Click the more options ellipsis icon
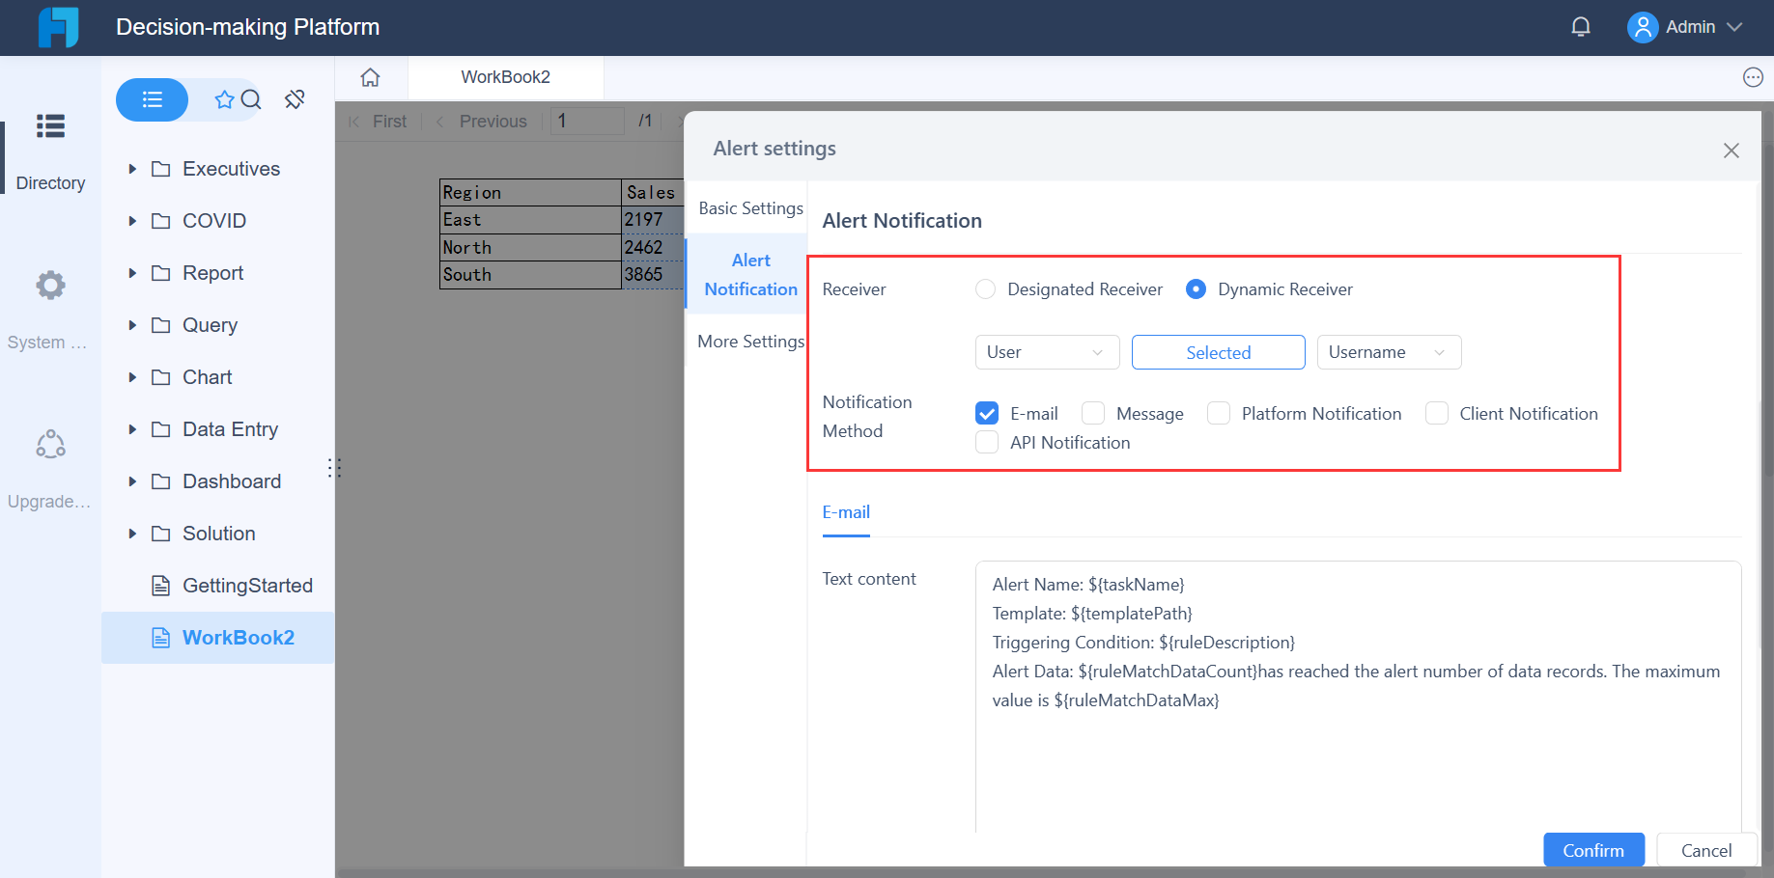 point(1753,77)
